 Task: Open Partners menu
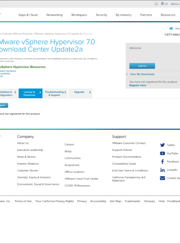click(x=146, y=15)
